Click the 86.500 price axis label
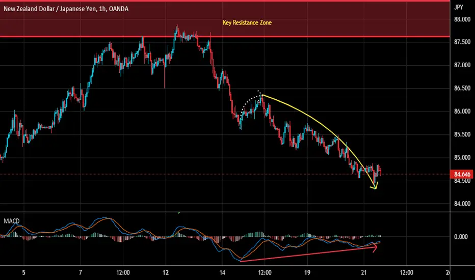This screenshot has width=475, height=280. tap(462, 88)
